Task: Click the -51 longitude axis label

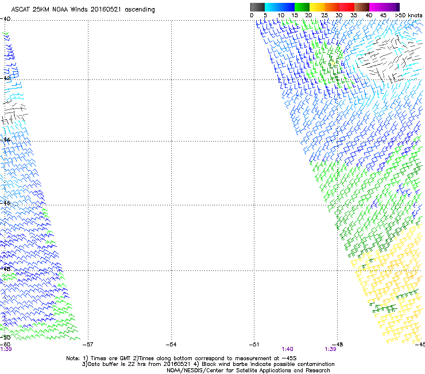Action: tap(254, 345)
